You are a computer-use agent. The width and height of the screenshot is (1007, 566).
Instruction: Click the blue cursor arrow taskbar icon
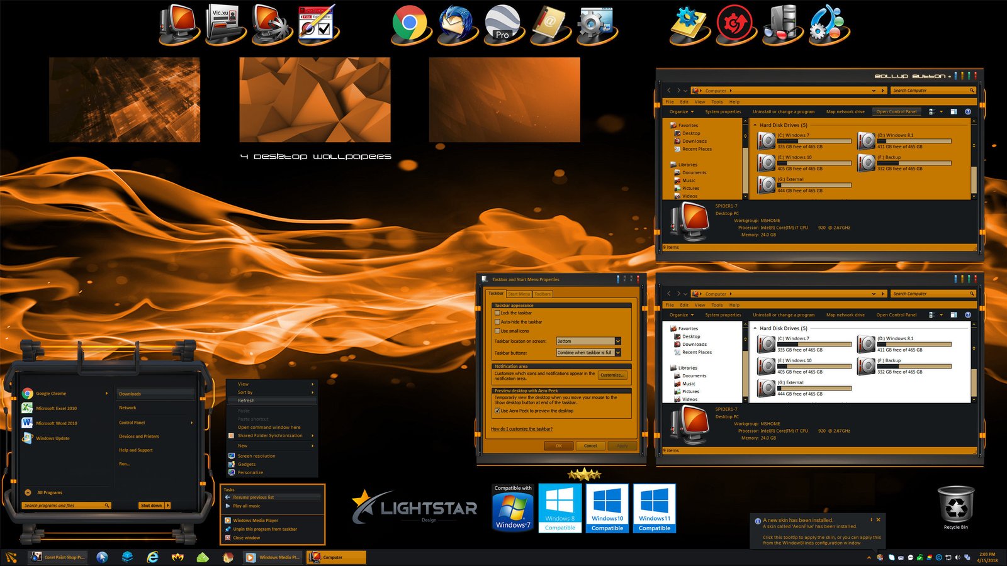coord(102,557)
